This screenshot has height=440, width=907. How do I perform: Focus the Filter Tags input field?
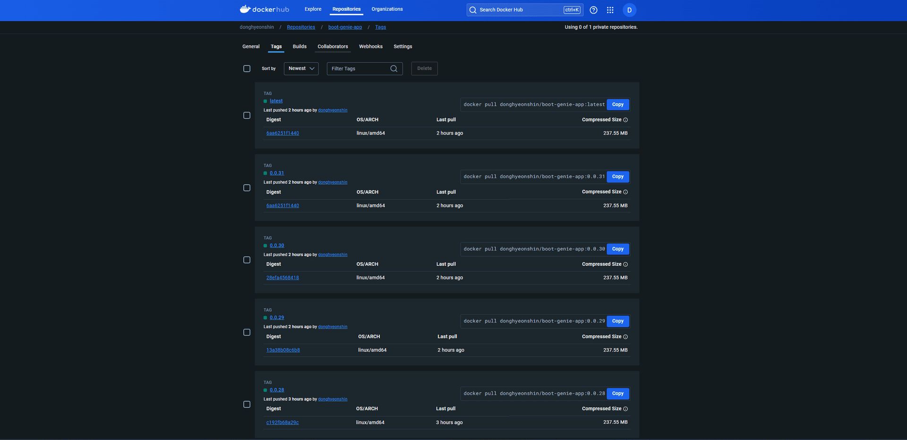pyautogui.click(x=365, y=68)
